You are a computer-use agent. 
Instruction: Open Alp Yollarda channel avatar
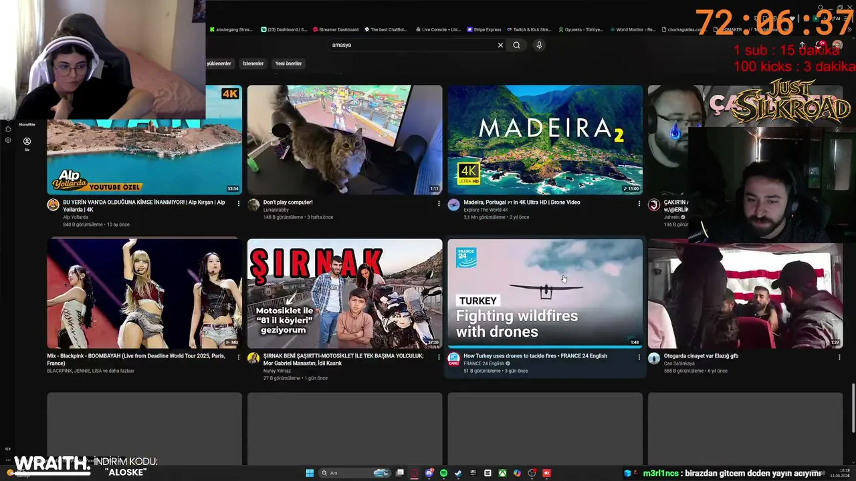point(53,205)
